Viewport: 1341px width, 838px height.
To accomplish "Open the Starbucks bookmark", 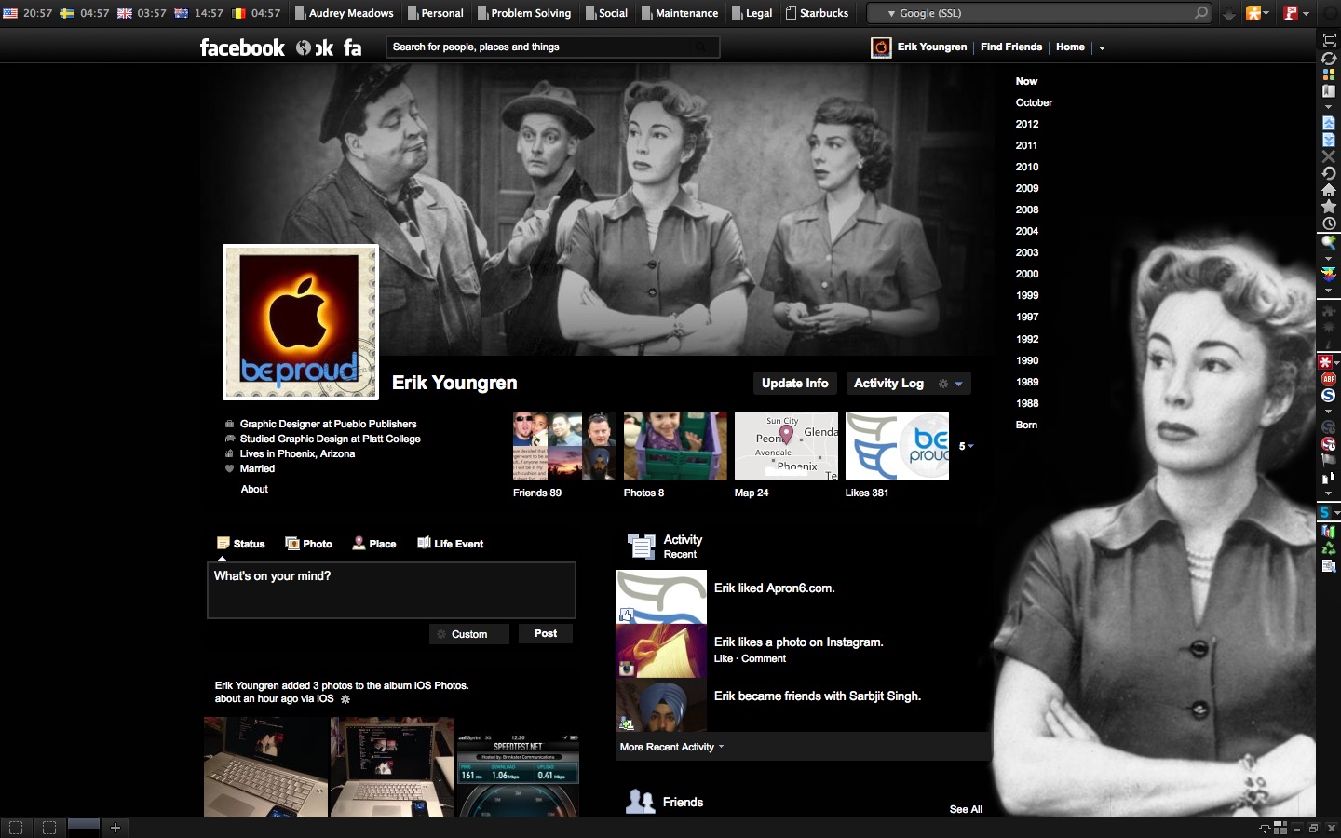I will pos(818,13).
